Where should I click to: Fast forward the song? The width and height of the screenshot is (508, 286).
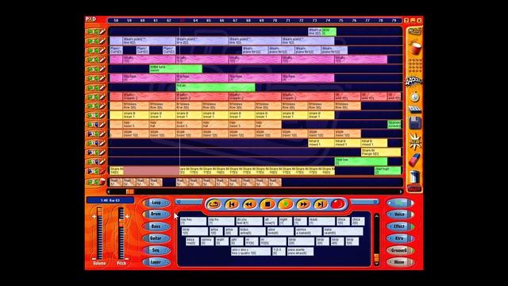pyautogui.click(x=303, y=204)
